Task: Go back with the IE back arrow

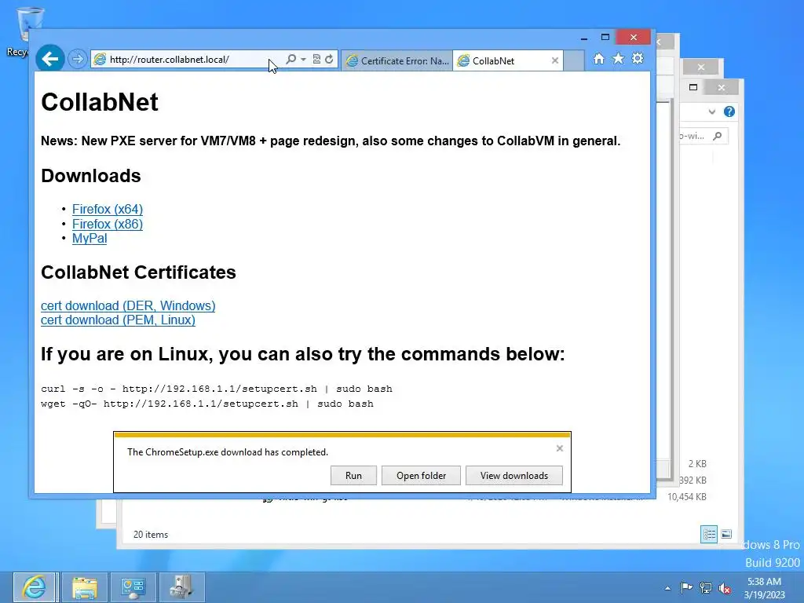Action: coord(49,59)
